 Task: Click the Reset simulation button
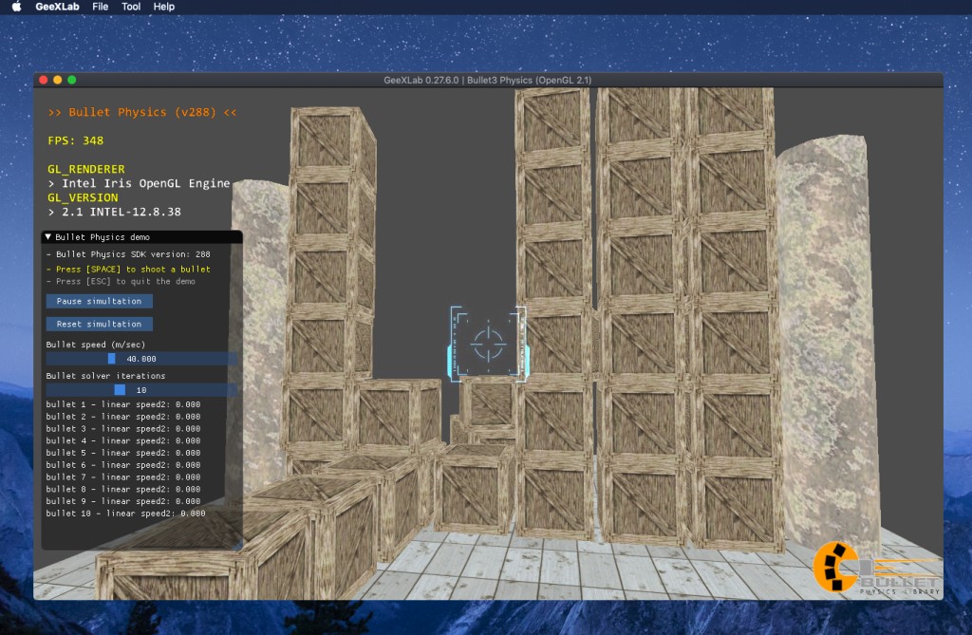(99, 324)
